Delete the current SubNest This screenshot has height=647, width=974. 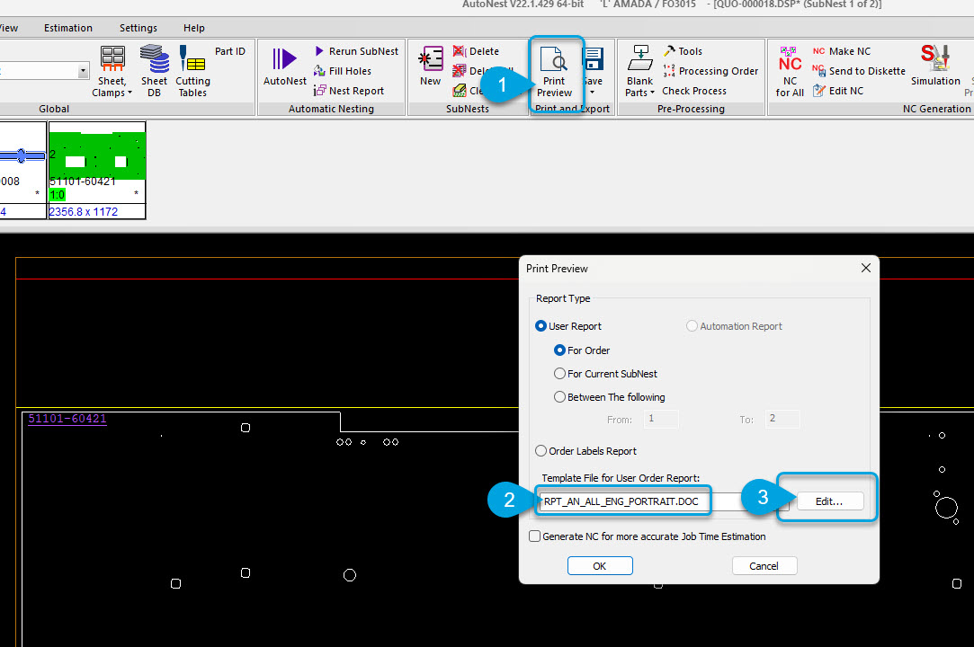pos(476,51)
